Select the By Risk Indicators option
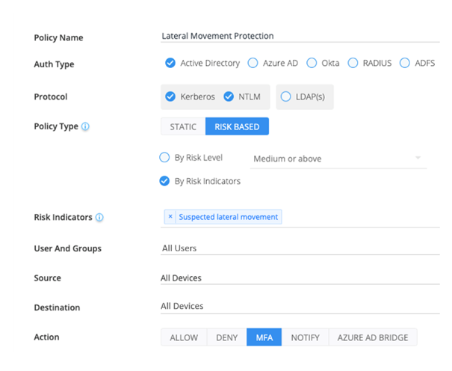Screen dimensions: 452x371 coord(165,180)
